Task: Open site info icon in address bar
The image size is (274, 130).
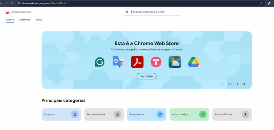Action: click(19, 3)
